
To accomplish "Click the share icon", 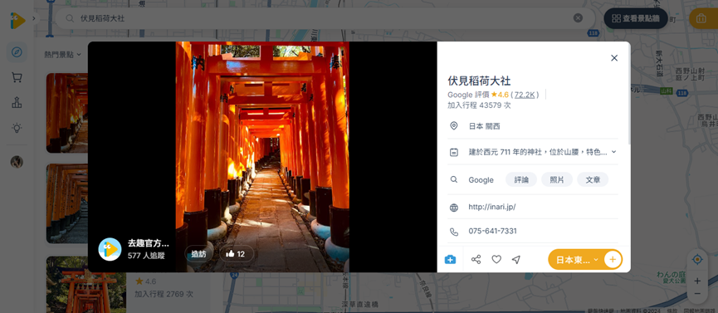I will pyautogui.click(x=476, y=259).
